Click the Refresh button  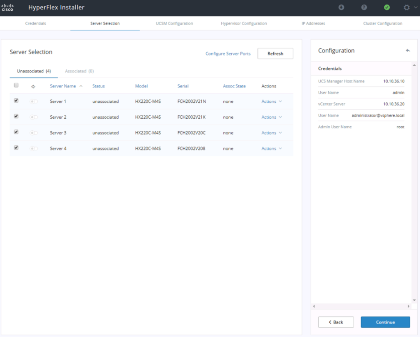pyautogui.click(x=275, y=54)
